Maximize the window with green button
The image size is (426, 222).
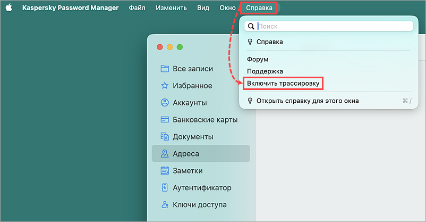point(180,47)
